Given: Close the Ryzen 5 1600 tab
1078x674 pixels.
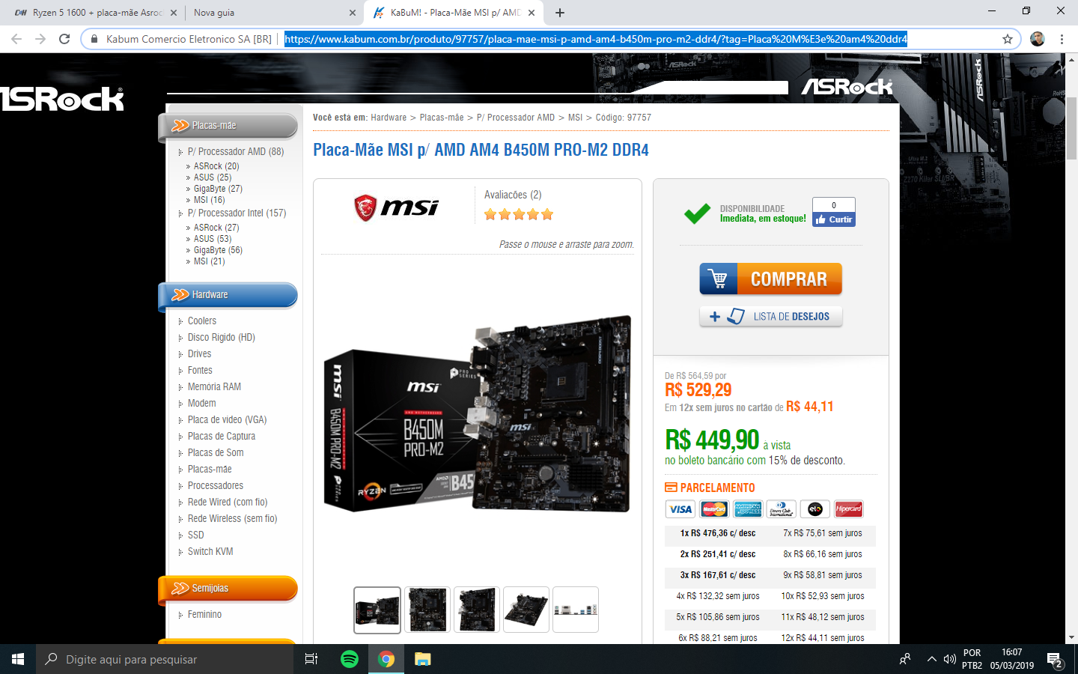Looking at the screenshot, I should [173, 13].
